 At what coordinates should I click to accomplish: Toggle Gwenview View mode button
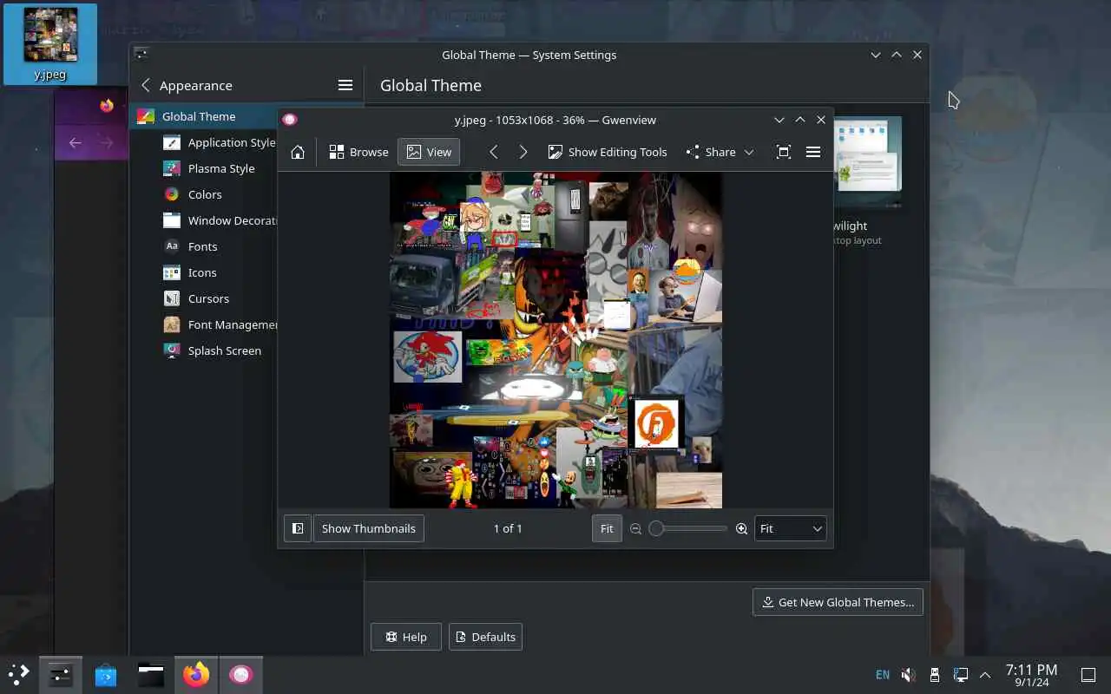click(x=429, y=152)
